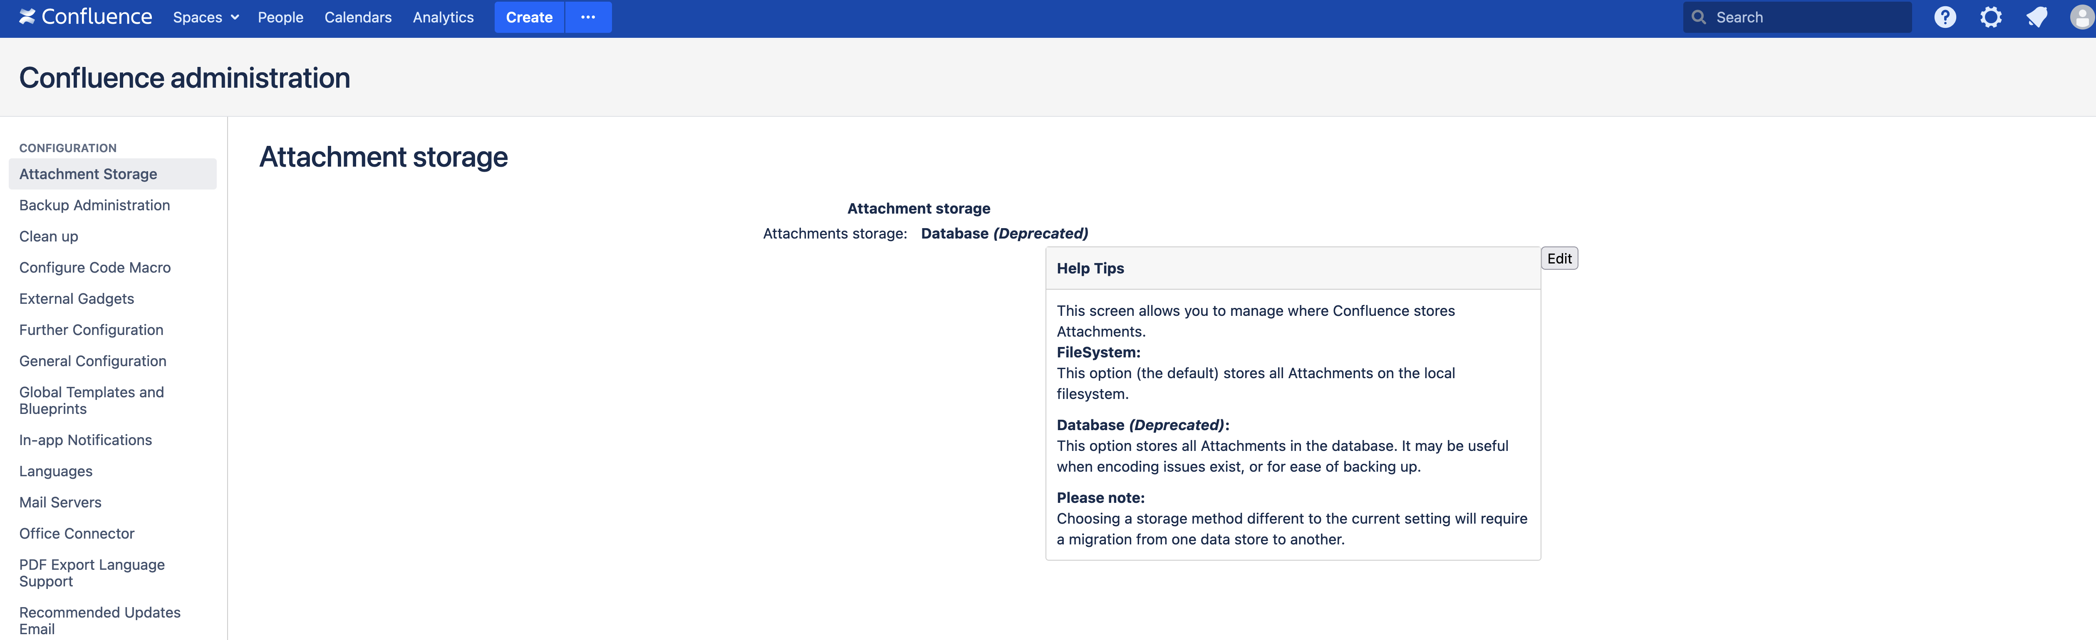
Task: Open Mail Servers settings
Action: pos(60,502)
